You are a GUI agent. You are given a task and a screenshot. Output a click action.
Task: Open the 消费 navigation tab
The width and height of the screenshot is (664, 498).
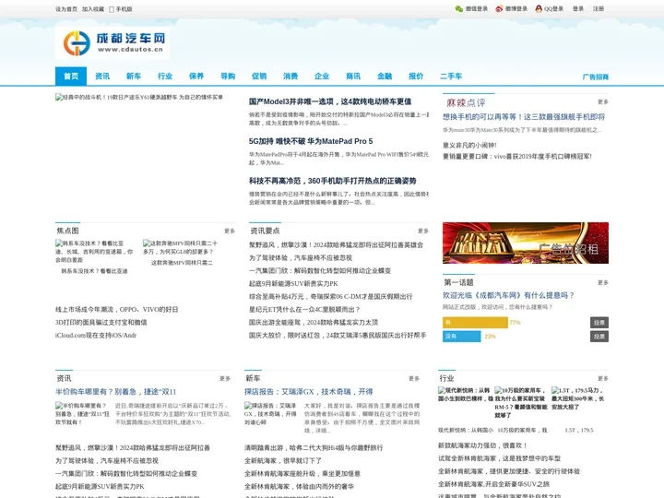[290, 77]
